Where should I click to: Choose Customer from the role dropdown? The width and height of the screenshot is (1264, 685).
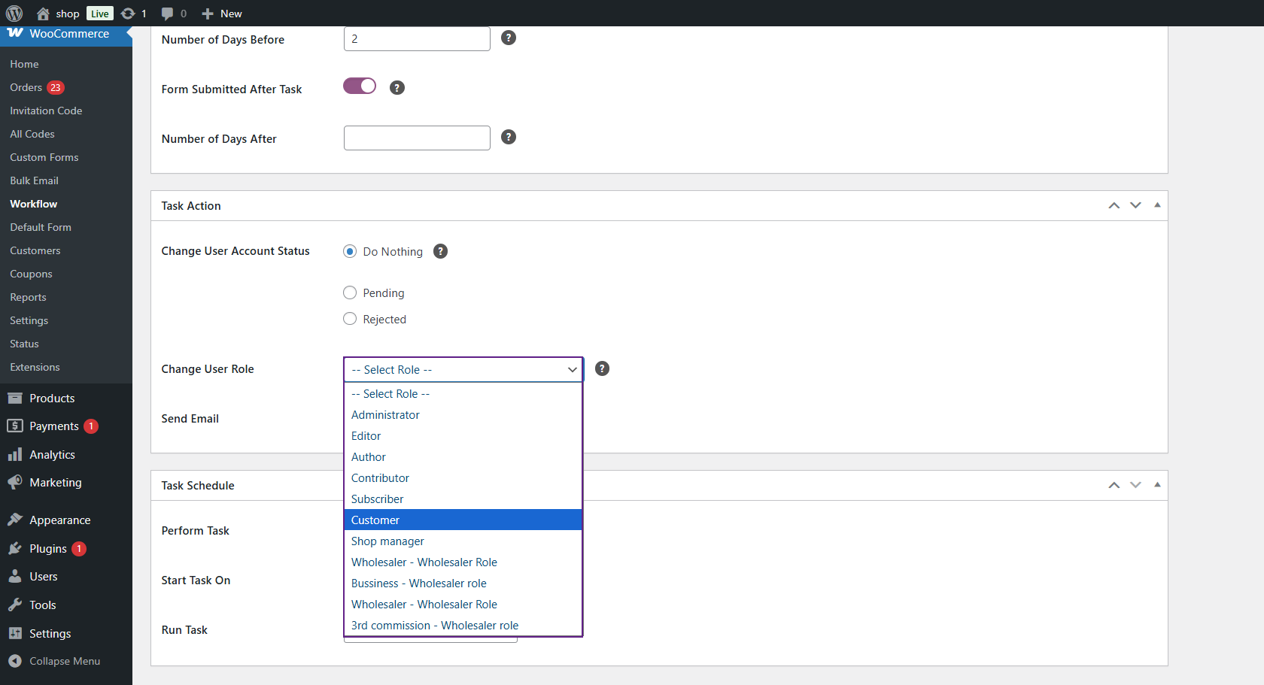tap(375, 520)
